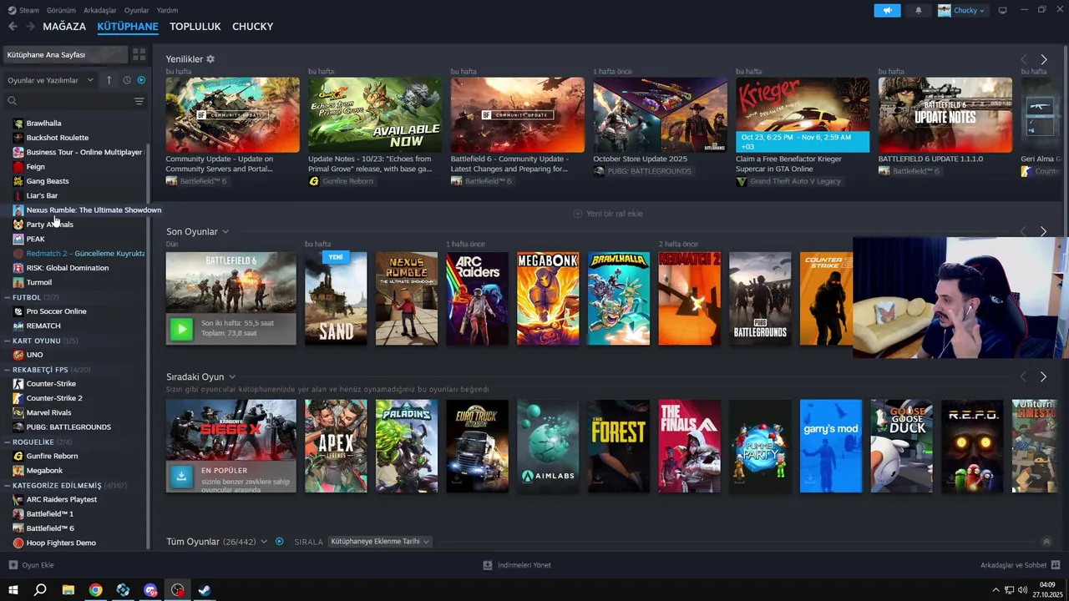Image resolution: width=1069 pixels, height=601 pixels.
Task: Open the Oyunlar menu
Action: point(137,10)
